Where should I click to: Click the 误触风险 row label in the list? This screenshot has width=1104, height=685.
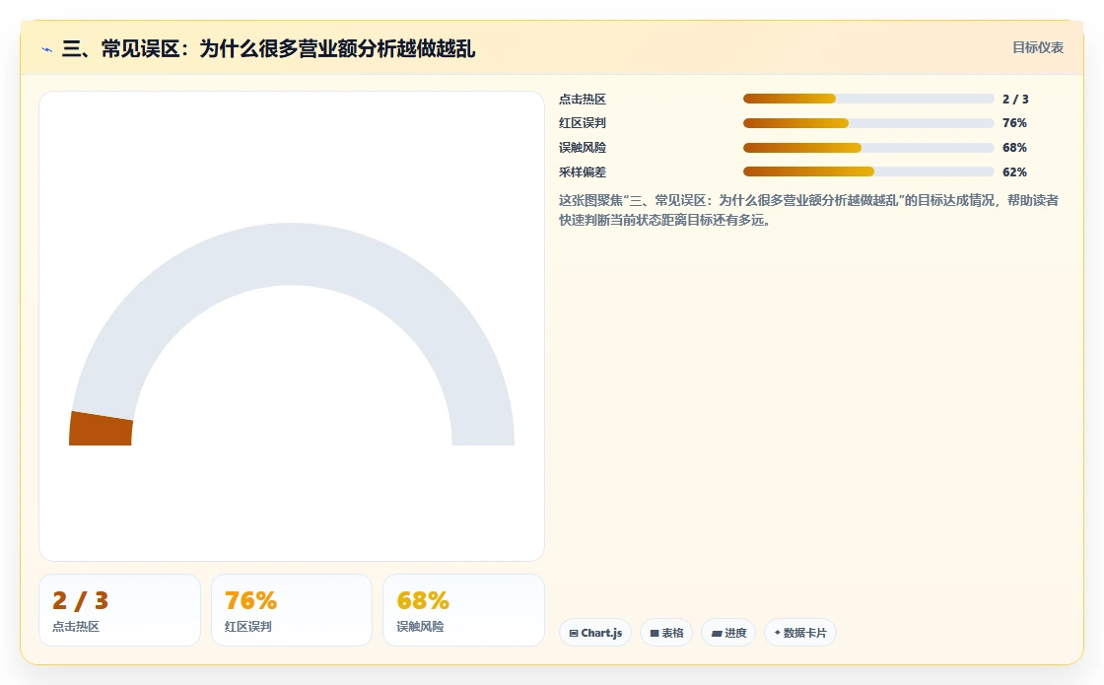point(583,148)
